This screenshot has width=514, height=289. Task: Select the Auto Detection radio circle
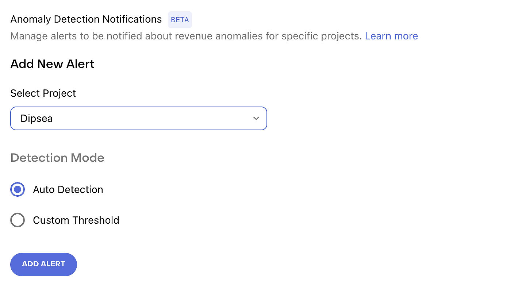pyautogui.click(x=18, y=189)
